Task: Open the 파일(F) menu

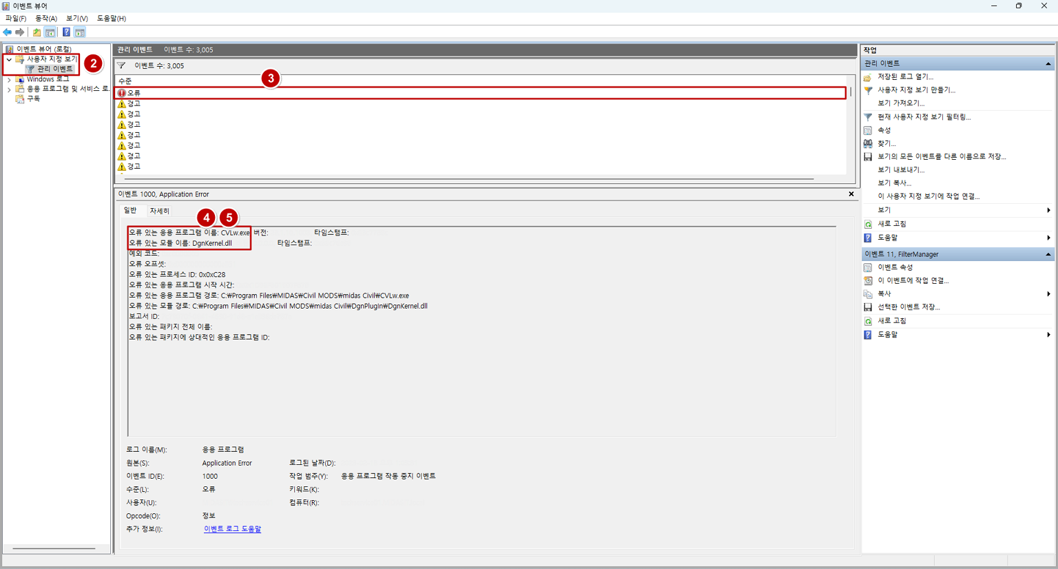Action: [x=16, y=19]
